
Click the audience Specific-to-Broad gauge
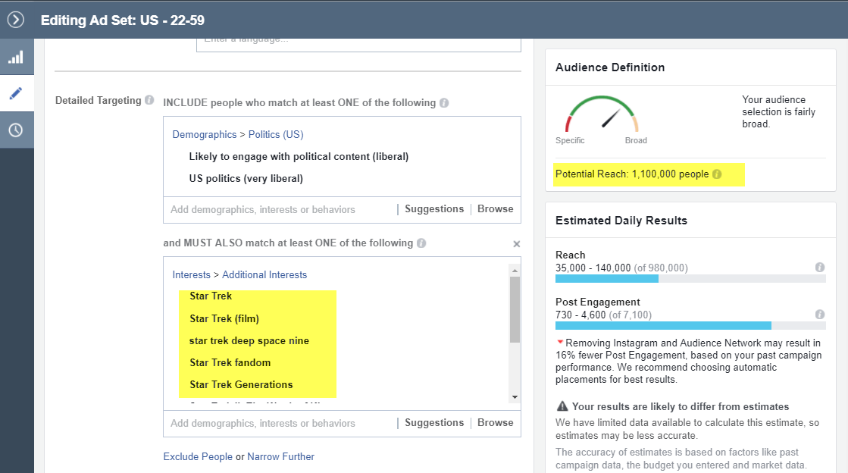tap(602, 114)
